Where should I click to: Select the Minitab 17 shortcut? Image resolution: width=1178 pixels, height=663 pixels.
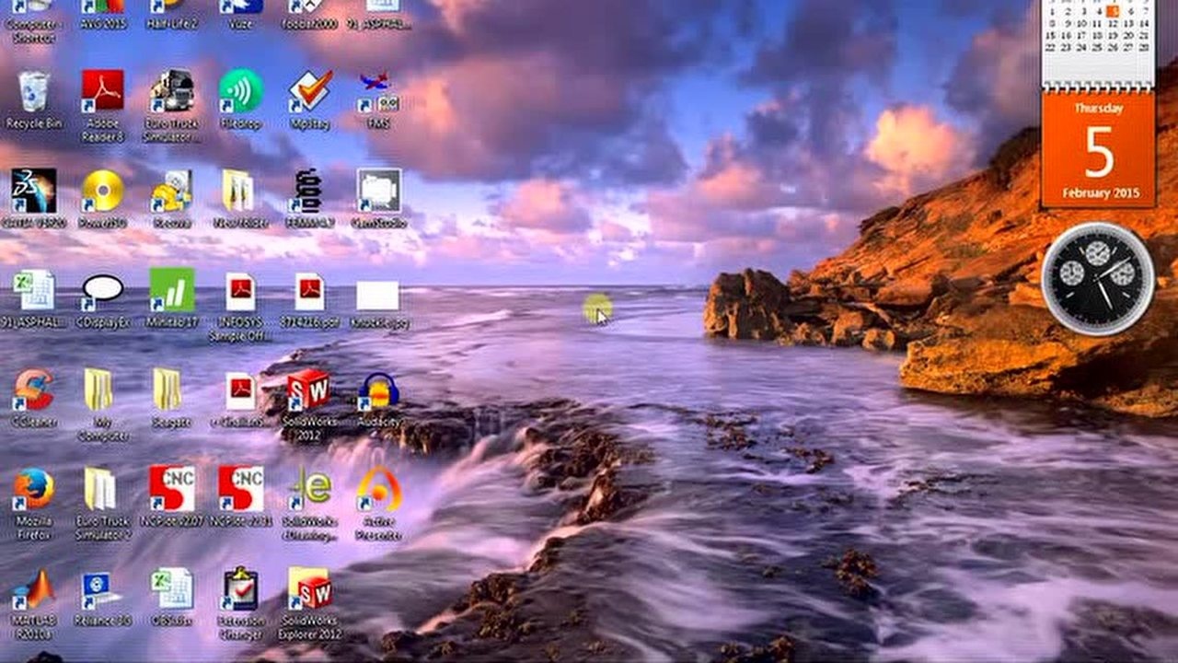click(x=172, y=291)
